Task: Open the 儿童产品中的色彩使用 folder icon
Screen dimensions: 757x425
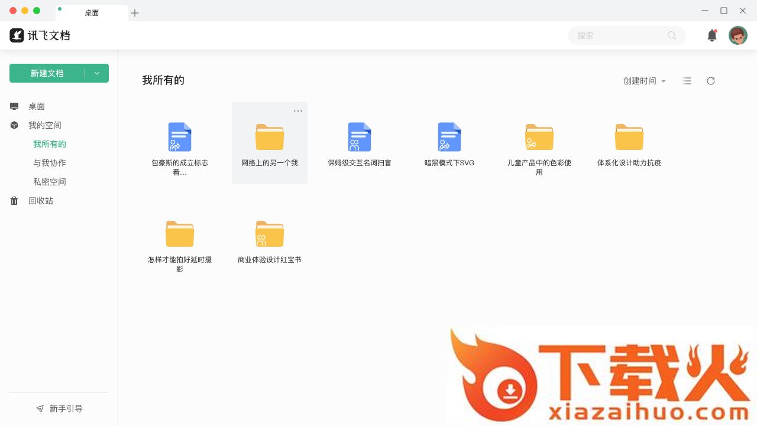Action: (539, 137)
